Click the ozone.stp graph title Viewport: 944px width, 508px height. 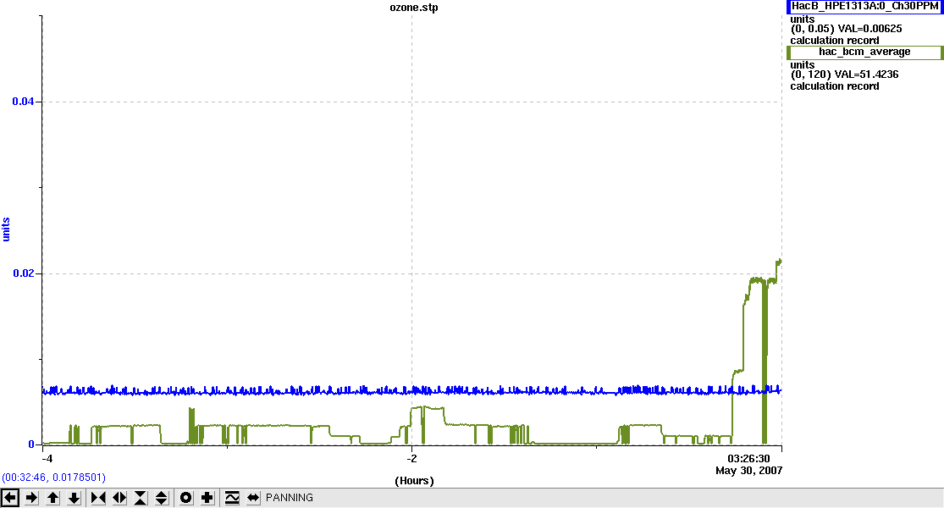click(x=414, y=8)
